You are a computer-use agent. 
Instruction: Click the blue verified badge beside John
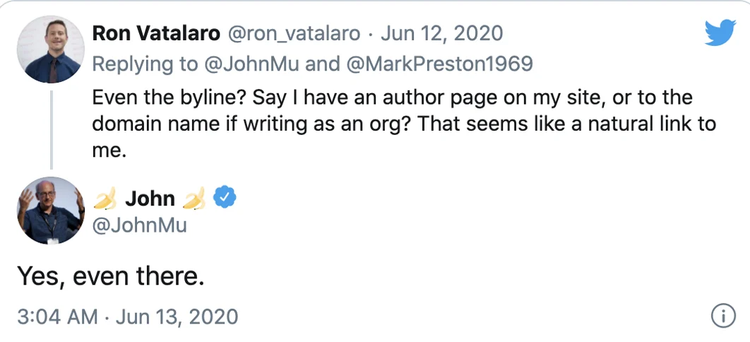pyautogui.click(x=225, y=199)
